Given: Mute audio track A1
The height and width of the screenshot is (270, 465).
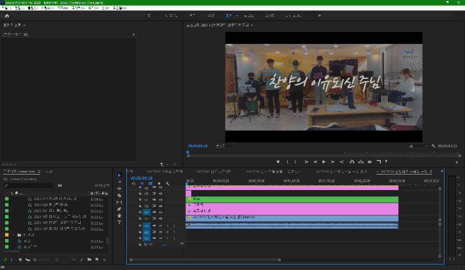Looking at the screenshot, I should (161, 226).
